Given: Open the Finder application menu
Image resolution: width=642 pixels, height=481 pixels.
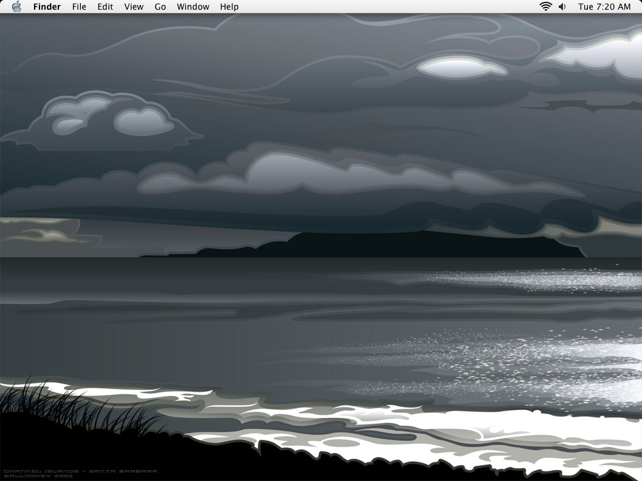Looking at the screenshot, I should point(47,7).
